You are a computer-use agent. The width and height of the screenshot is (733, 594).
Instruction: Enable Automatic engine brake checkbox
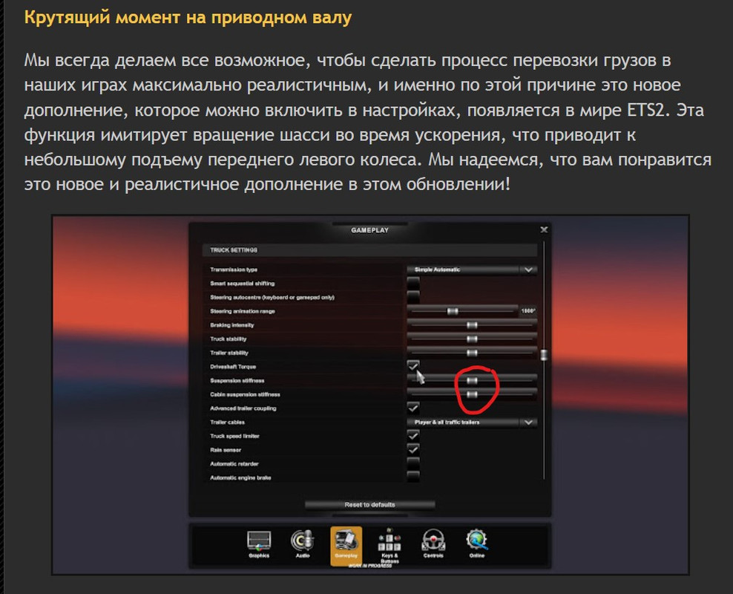tap(413, 477)
